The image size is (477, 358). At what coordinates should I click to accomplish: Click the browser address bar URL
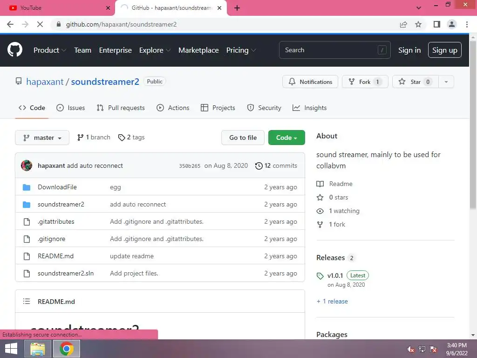tap(122, 24)
